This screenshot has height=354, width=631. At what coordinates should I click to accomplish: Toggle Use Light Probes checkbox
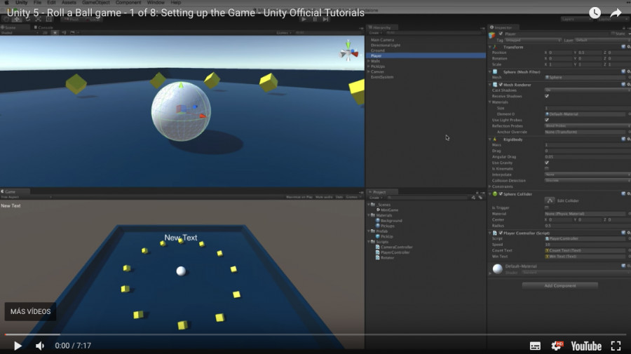coord(546,120)
